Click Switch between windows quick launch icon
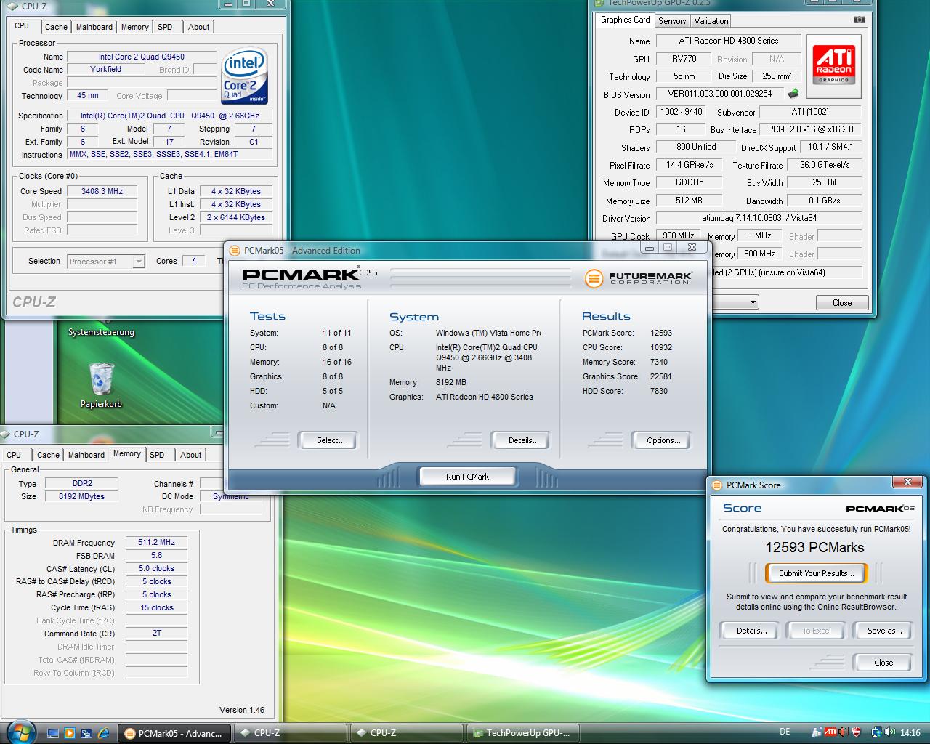 pos(86,733)
